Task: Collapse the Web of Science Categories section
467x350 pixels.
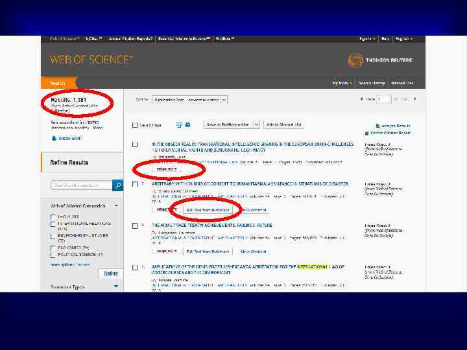Action: tap(116, 205)
